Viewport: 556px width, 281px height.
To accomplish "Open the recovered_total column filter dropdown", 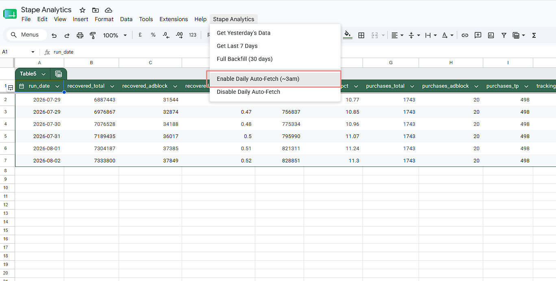I will pyautogui.click(x=112, y=86).
